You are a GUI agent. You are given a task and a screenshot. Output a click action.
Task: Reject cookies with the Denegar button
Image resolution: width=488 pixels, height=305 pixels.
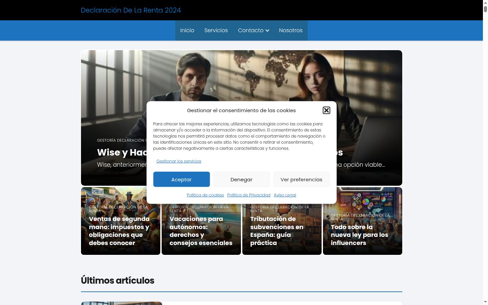(x=241, y=179)
